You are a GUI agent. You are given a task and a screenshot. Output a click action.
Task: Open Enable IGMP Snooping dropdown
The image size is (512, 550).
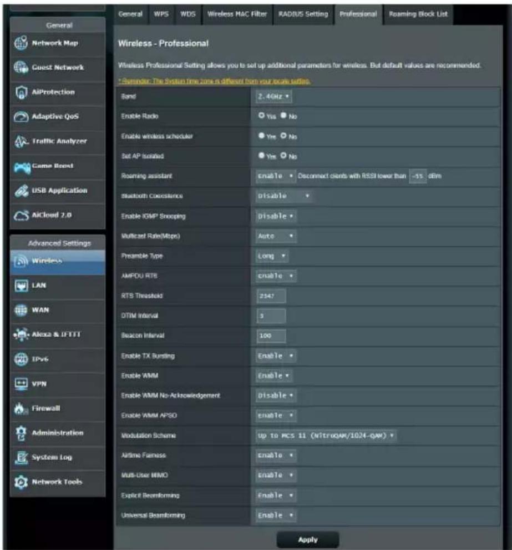click(x=276, y=216)
